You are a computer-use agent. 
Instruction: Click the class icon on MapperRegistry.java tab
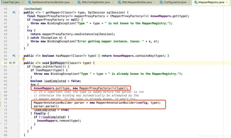click(196, 2)
